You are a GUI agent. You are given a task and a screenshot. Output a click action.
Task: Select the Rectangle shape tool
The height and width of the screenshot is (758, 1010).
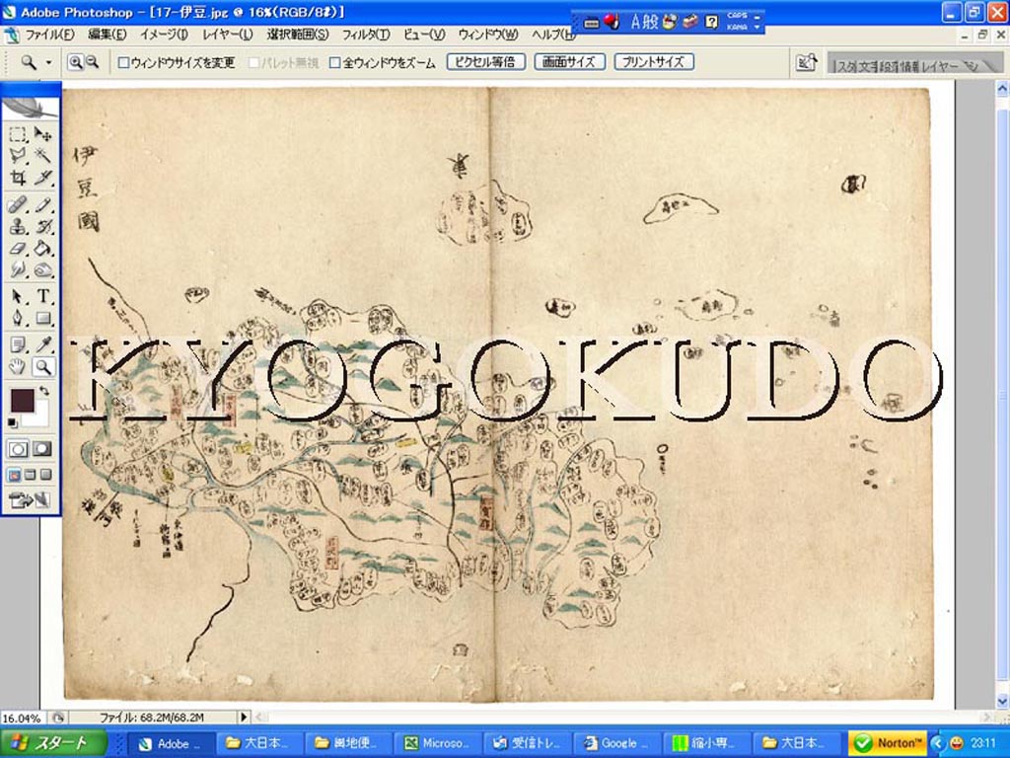pyautogui.click(x=43, y=318)
